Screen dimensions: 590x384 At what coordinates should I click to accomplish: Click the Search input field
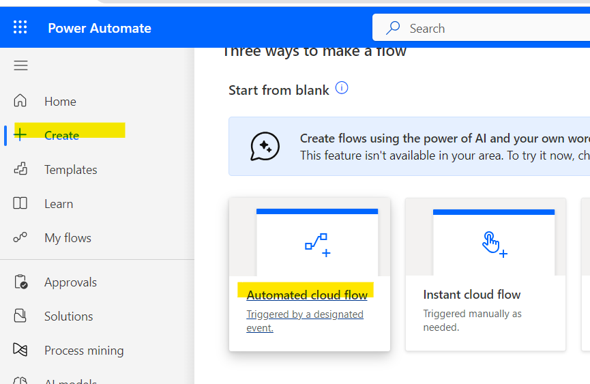point(482,28)
